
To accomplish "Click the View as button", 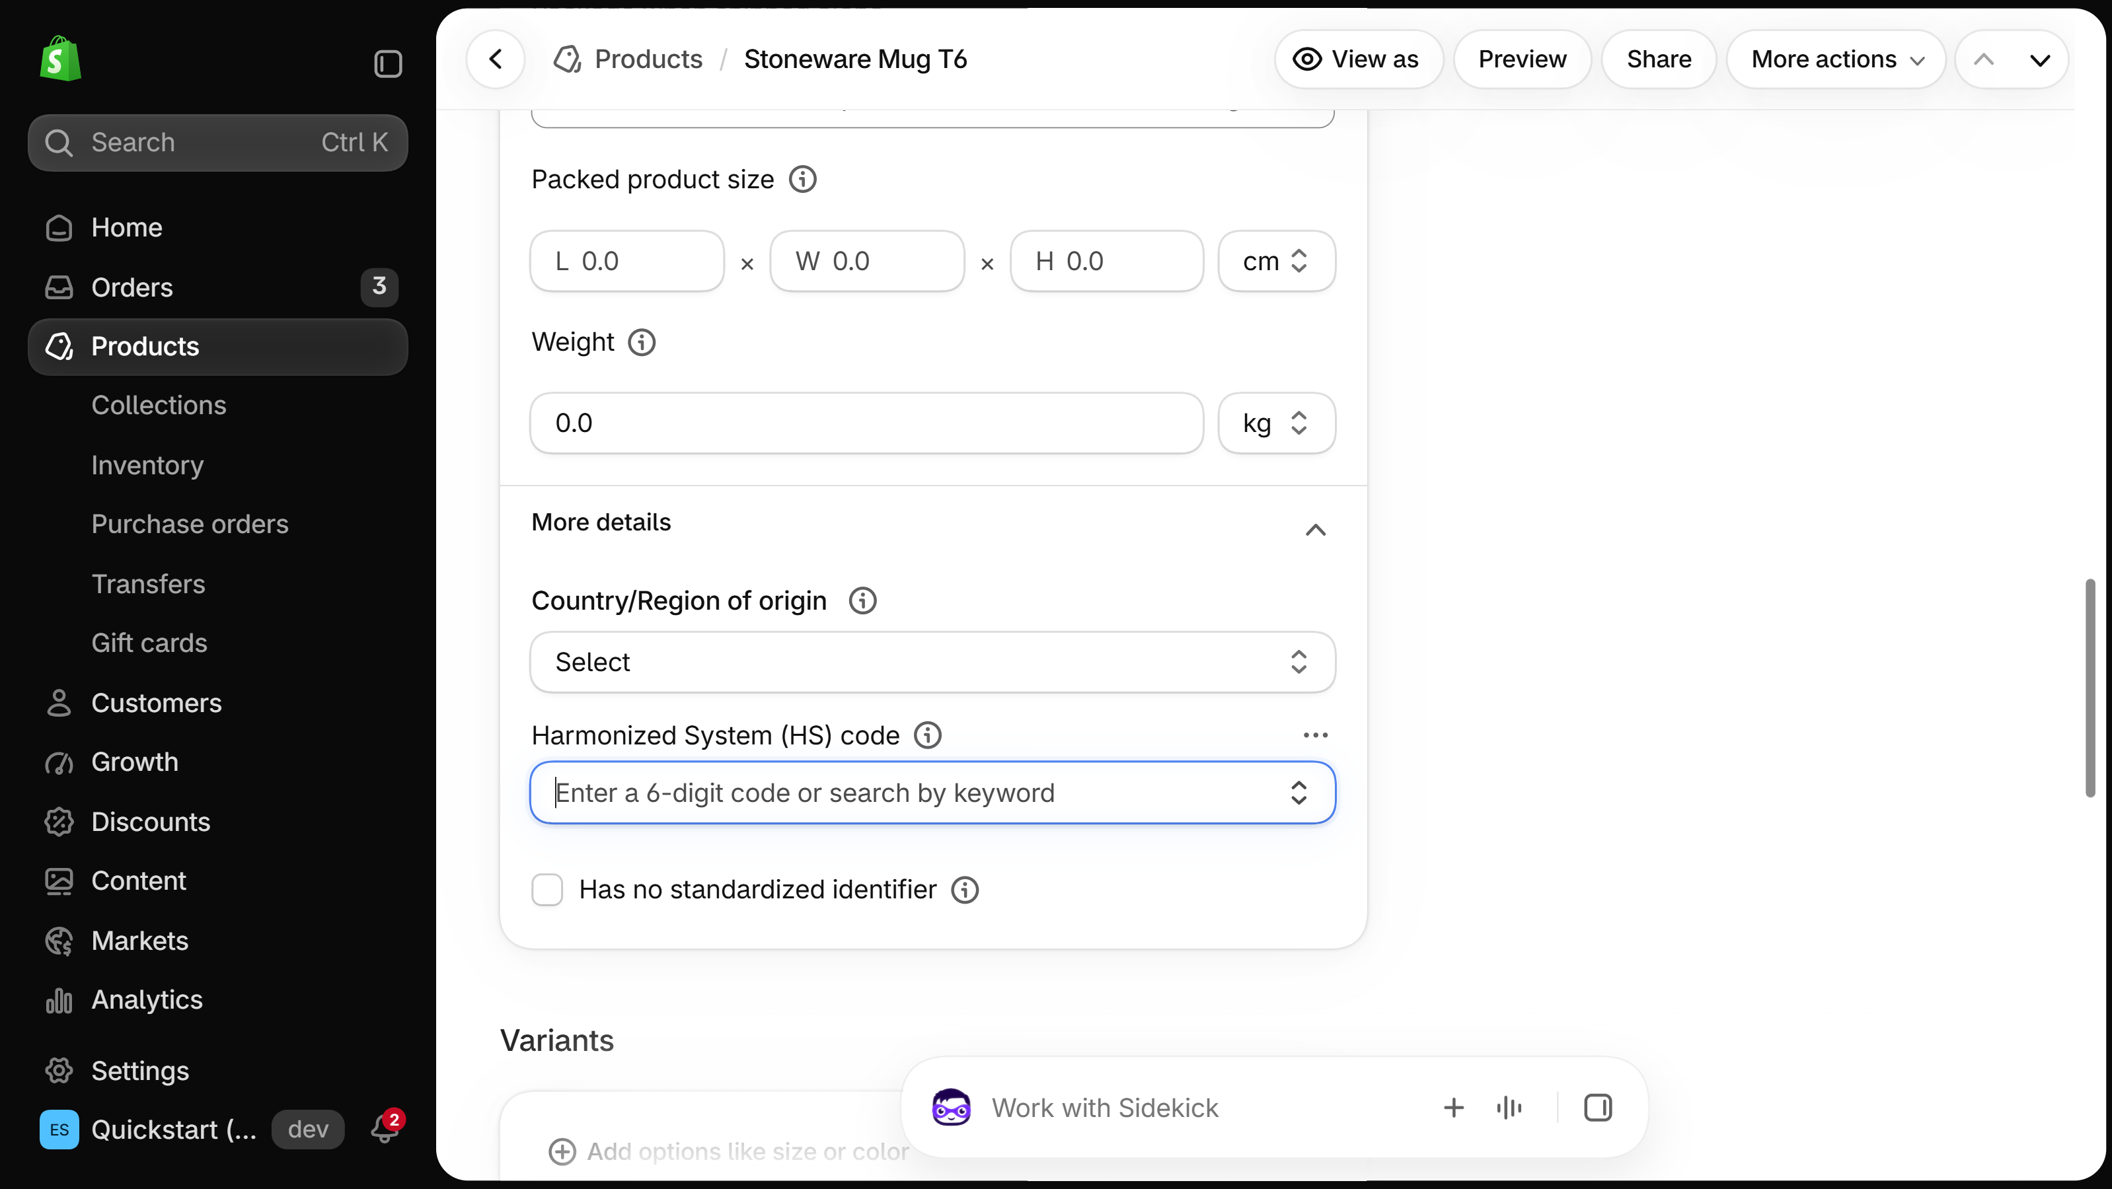I will point(1359,59).
